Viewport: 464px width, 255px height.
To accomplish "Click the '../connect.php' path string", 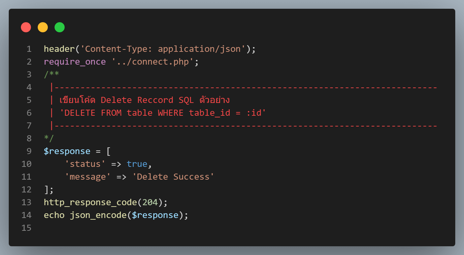I will coord(153,62).
